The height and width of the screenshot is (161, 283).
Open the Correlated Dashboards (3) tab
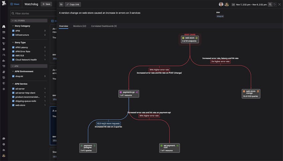pos(104,26)
